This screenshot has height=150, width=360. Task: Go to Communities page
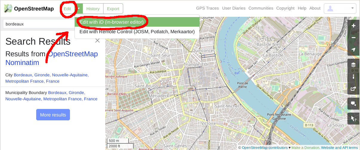tap(261, 8)
